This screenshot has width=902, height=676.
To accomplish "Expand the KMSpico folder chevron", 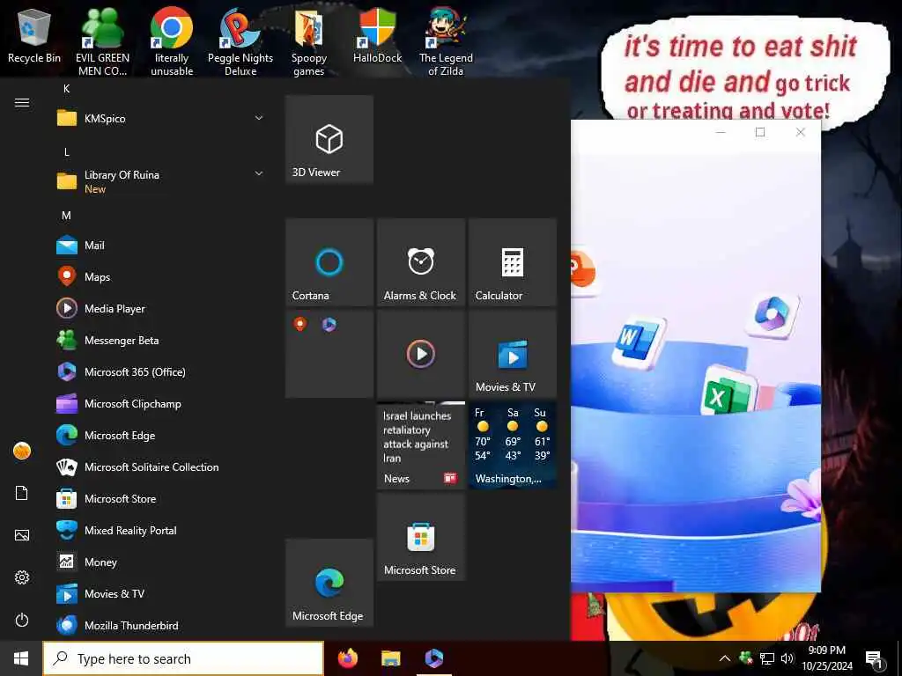I will click(259, 118).
